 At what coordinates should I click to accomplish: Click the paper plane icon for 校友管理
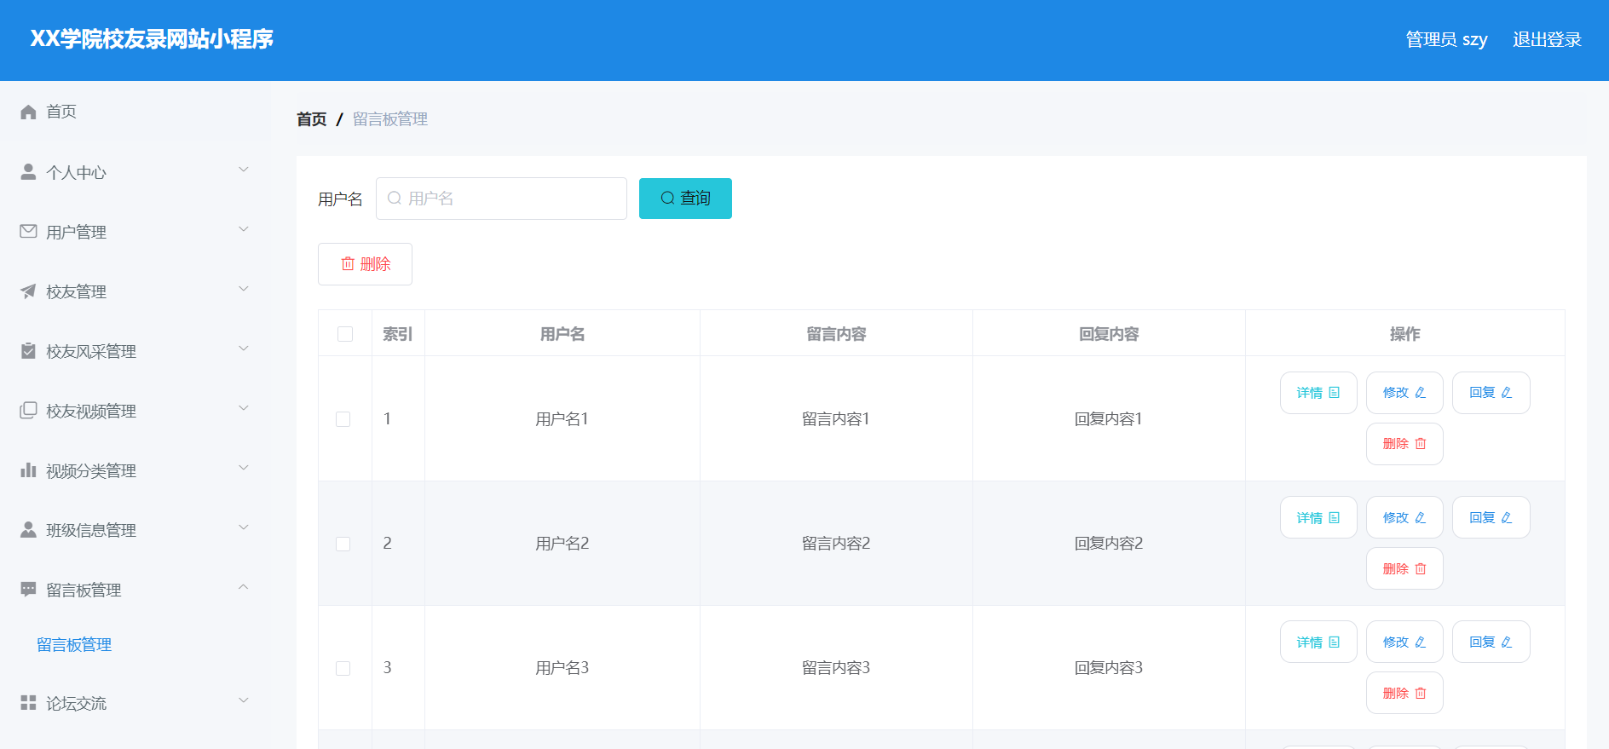point(28,291)
